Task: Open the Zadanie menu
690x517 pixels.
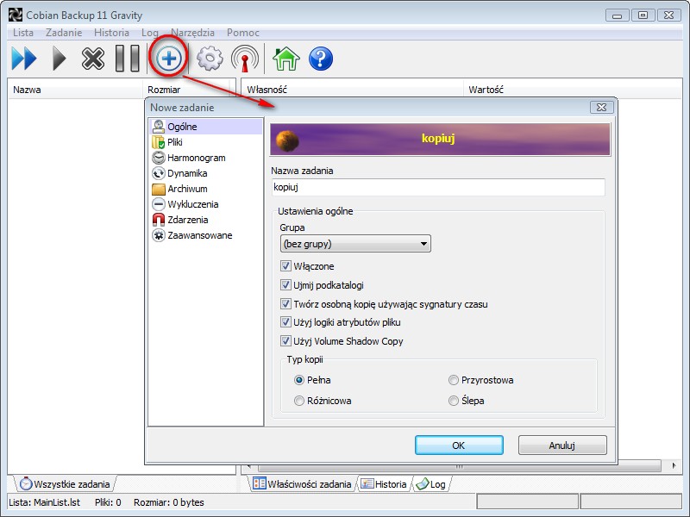Action: tap(64, 33)
